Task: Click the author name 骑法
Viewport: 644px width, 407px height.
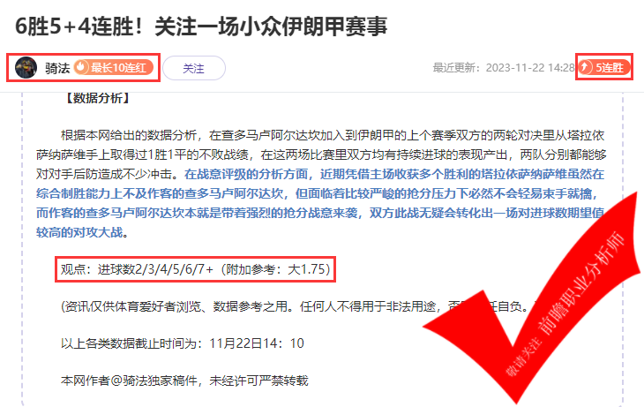Action: (57, 68)
